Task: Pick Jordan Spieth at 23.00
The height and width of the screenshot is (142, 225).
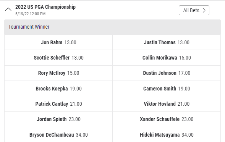Action: (x=58, y=119)
